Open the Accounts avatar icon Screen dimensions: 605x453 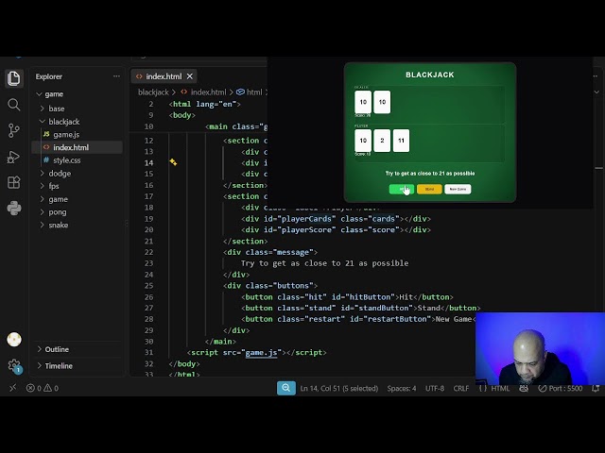point(14,340)
